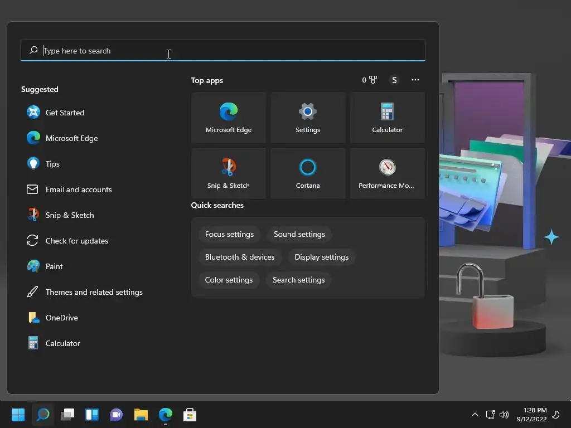Select Sound settings quick search

(x=299, y=235)
